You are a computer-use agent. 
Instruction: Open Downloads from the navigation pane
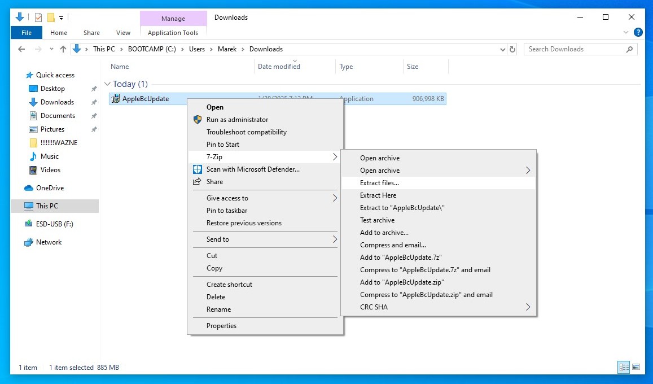click(x=57, y=102)
